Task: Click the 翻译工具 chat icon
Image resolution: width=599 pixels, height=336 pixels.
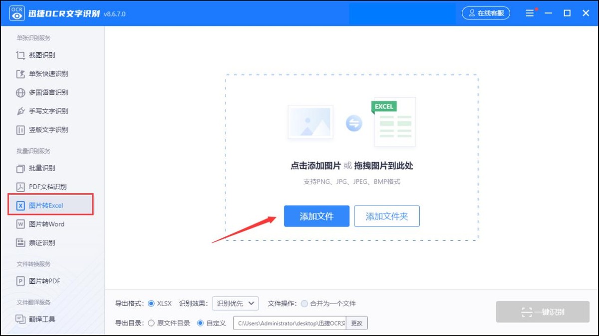Action: [x=20, y=319]
